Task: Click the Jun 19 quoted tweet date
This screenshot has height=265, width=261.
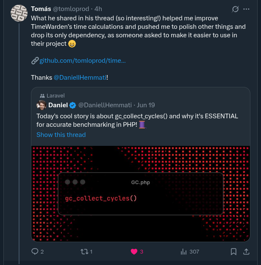Action: point(146,105)
